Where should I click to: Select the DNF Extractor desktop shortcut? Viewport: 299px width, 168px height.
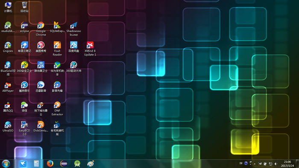(57, 108)
